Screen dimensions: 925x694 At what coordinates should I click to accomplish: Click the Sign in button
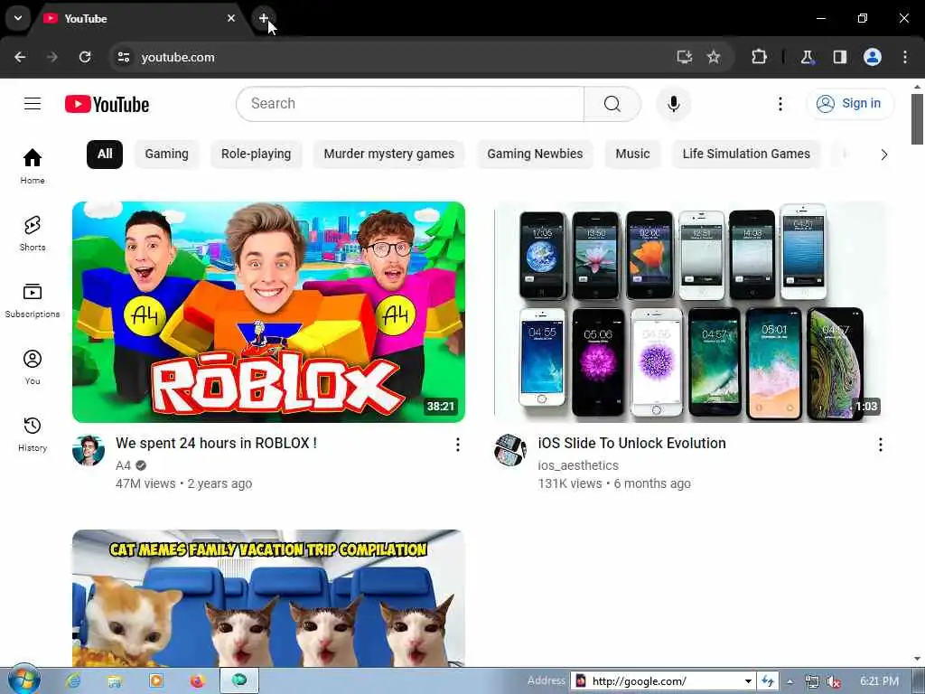tap(849, 104)
